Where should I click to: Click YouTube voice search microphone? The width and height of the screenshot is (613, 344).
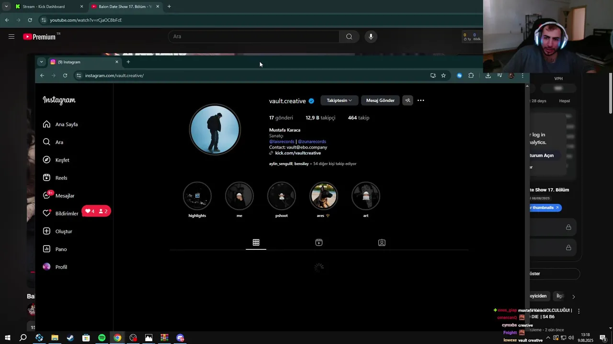(371, 36)
